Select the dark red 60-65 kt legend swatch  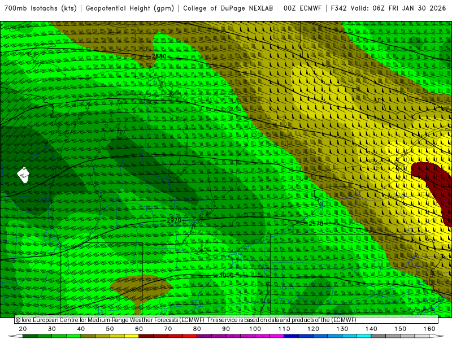(x=146, y=336)
